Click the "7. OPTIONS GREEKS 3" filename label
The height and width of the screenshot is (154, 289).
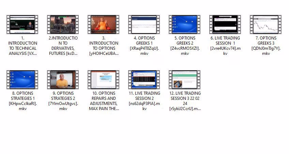pyautogui.click(x=265, y=46)
